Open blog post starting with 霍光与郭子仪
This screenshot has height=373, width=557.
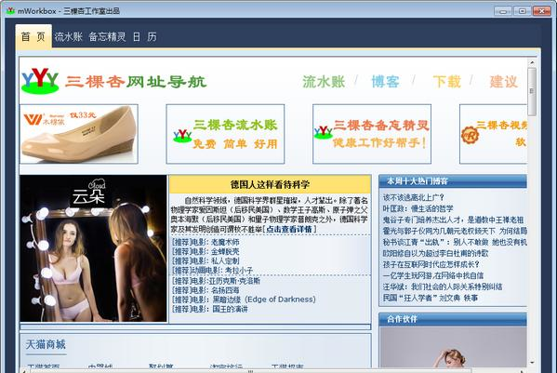(x=455, y=231)
